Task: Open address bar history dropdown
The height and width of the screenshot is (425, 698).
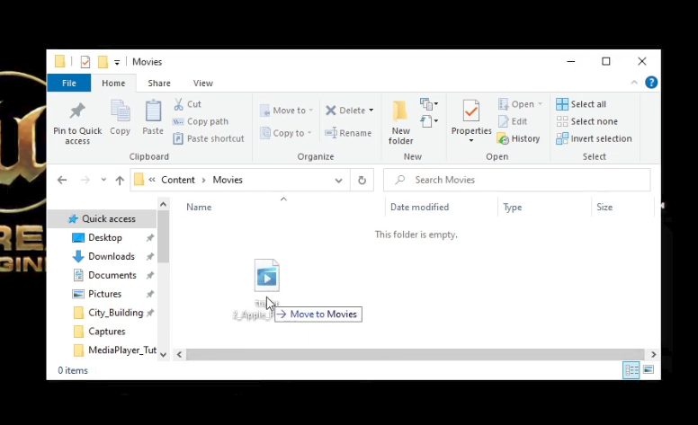Action: click(339, 180)
